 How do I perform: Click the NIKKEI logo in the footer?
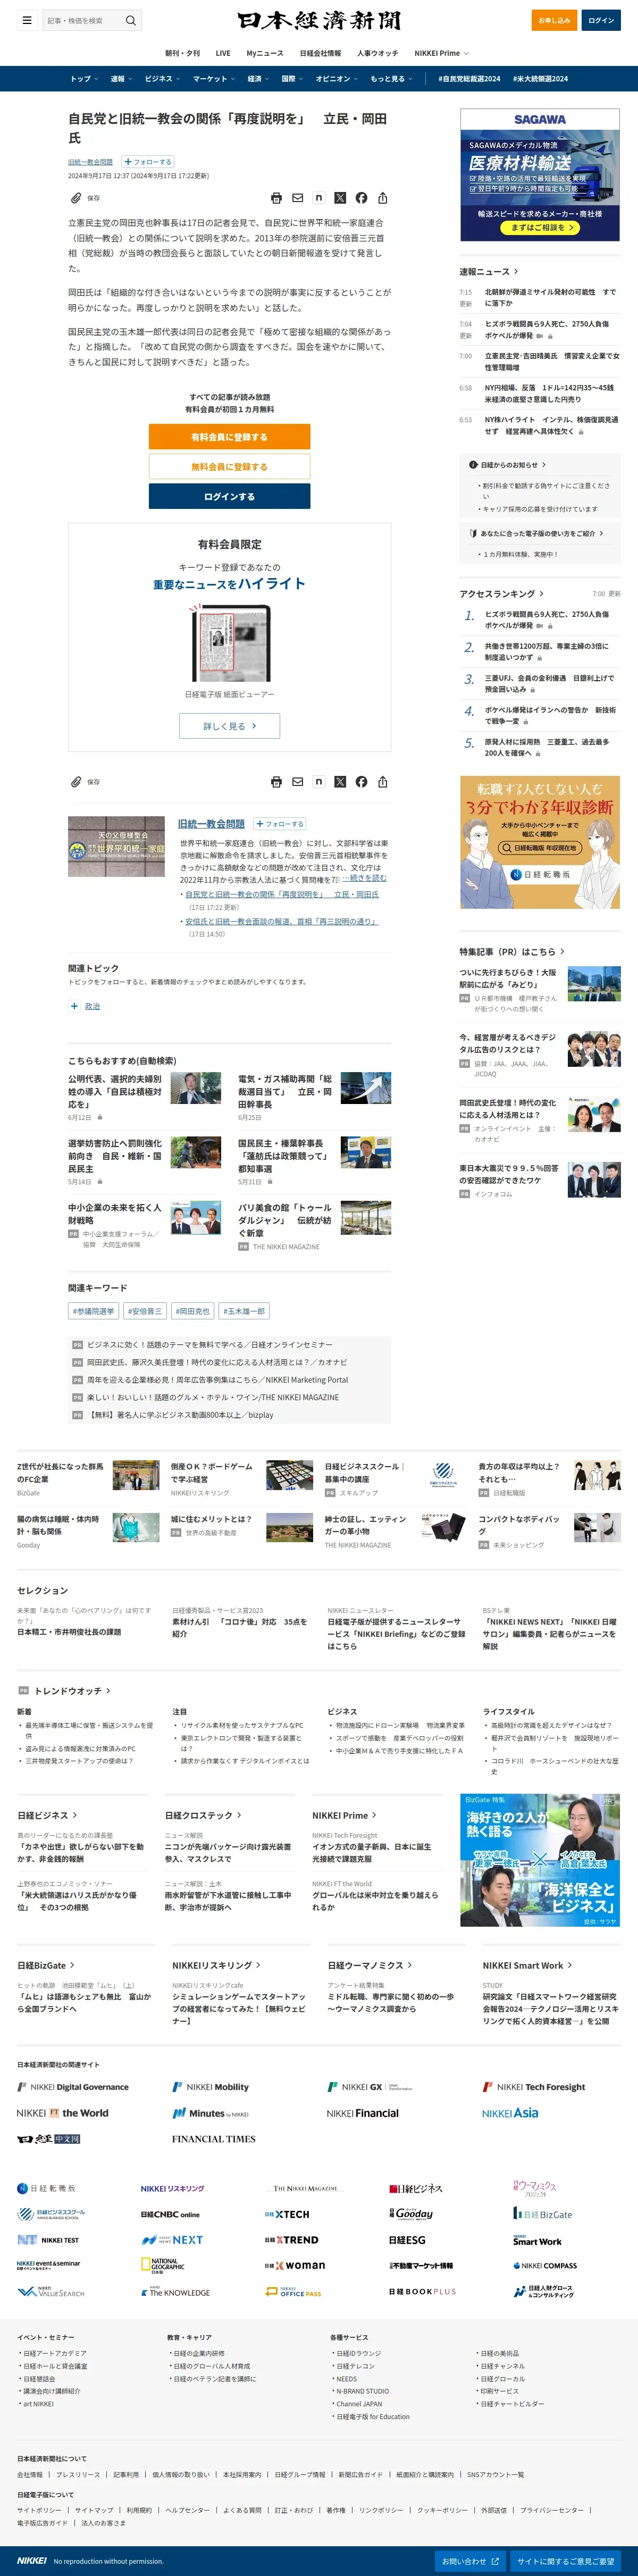(x=31, y=2560)
